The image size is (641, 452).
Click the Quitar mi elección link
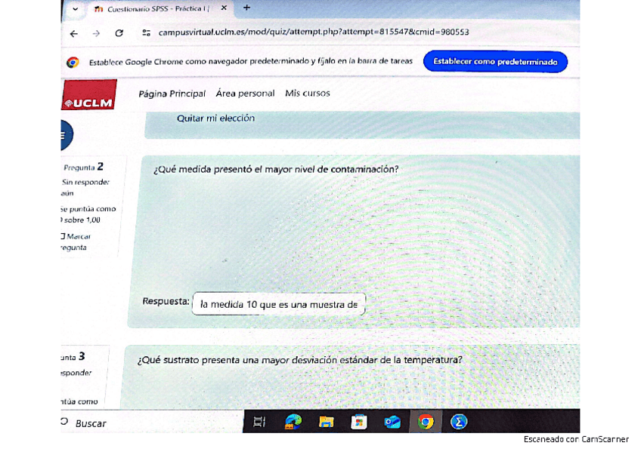pyautogui.click(x=215, y=118)
